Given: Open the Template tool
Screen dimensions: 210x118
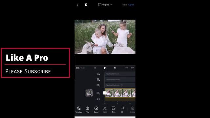Looking at the screenshot, I should pos(79,109).
